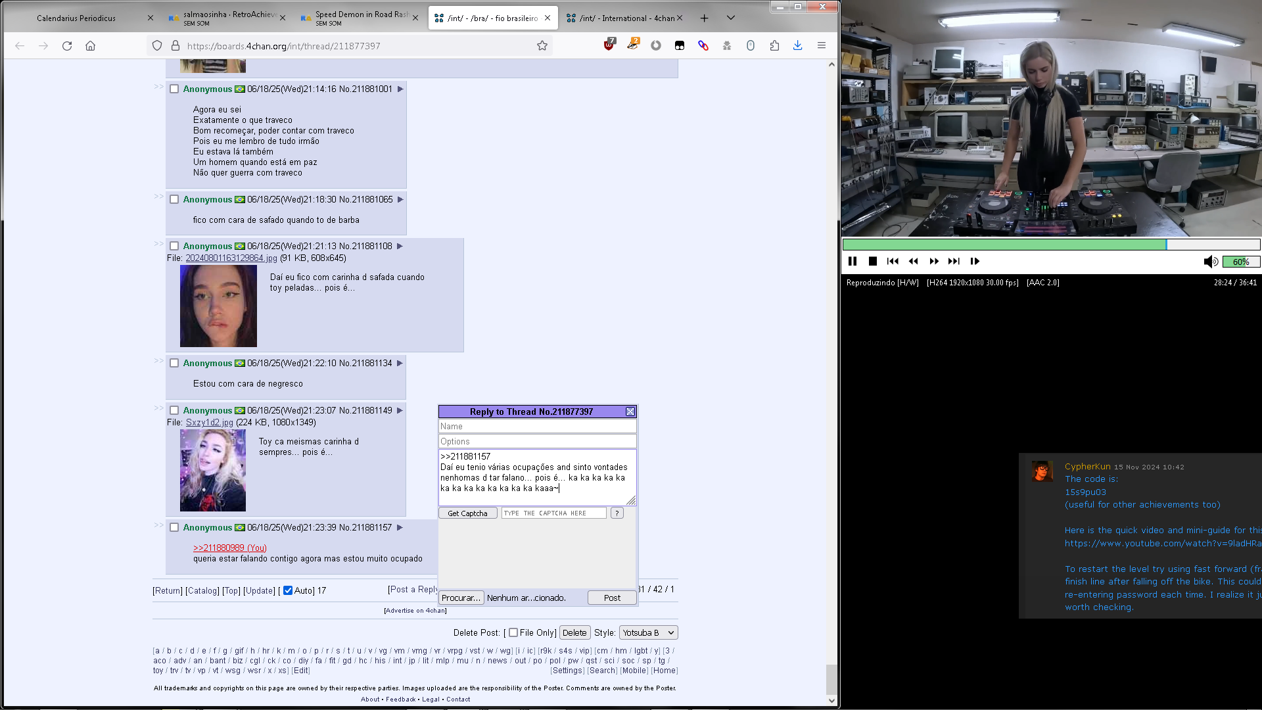The width and height of the screenshot is (1262, 710).
Task: Open post menu arrow for No.211881065
Action: pos(400,200)
